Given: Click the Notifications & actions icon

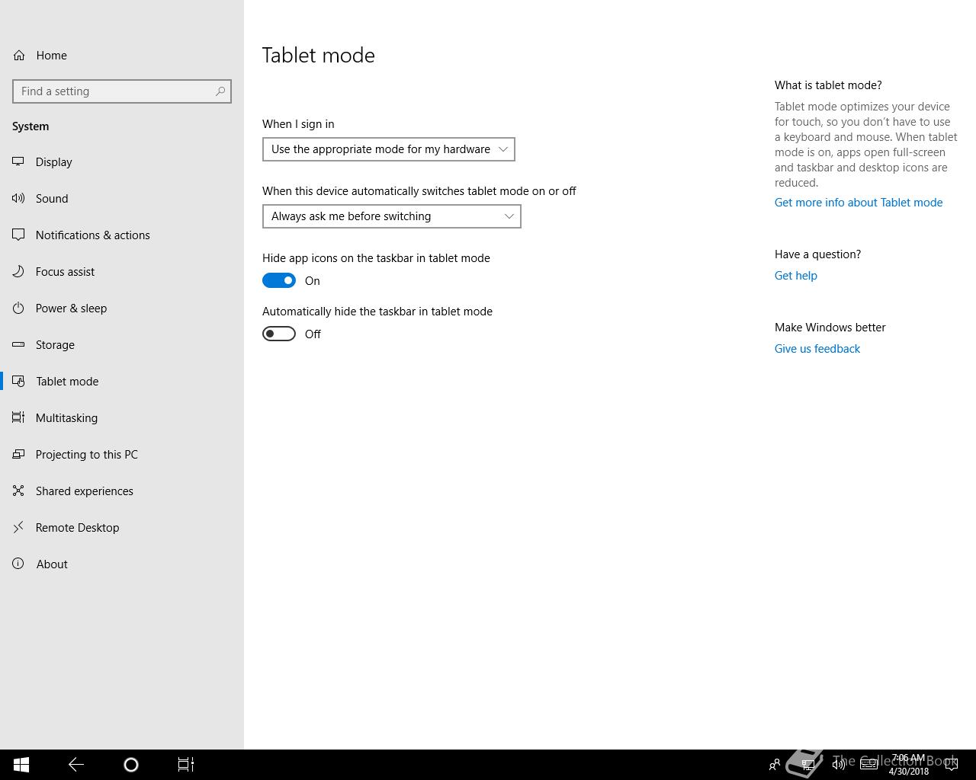Looking at the screenshot, I should pyautogui.click(x=18, y=235).
